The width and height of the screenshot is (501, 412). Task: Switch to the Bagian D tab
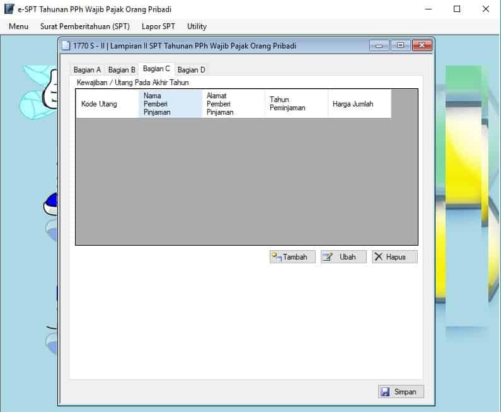(x=192, y=70)
